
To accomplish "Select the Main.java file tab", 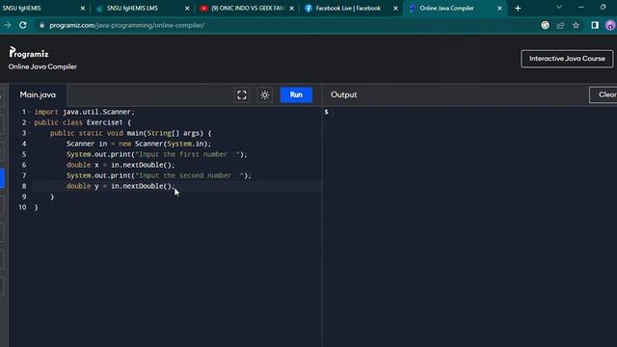I will coord(38,94).
